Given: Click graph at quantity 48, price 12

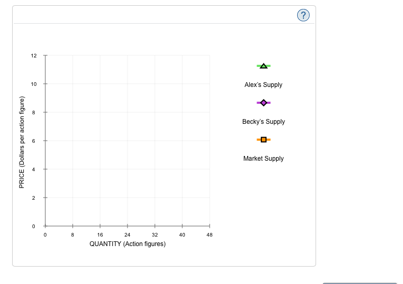Looking at the screenshot, I should pyautogui.click(x=209, y=55).
